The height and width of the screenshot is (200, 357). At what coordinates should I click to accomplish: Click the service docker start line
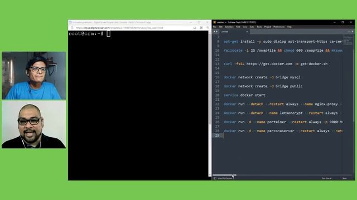pyautogui.click(x=244, y=95)
